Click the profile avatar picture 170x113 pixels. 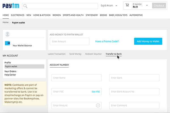(x=7, y=34)
